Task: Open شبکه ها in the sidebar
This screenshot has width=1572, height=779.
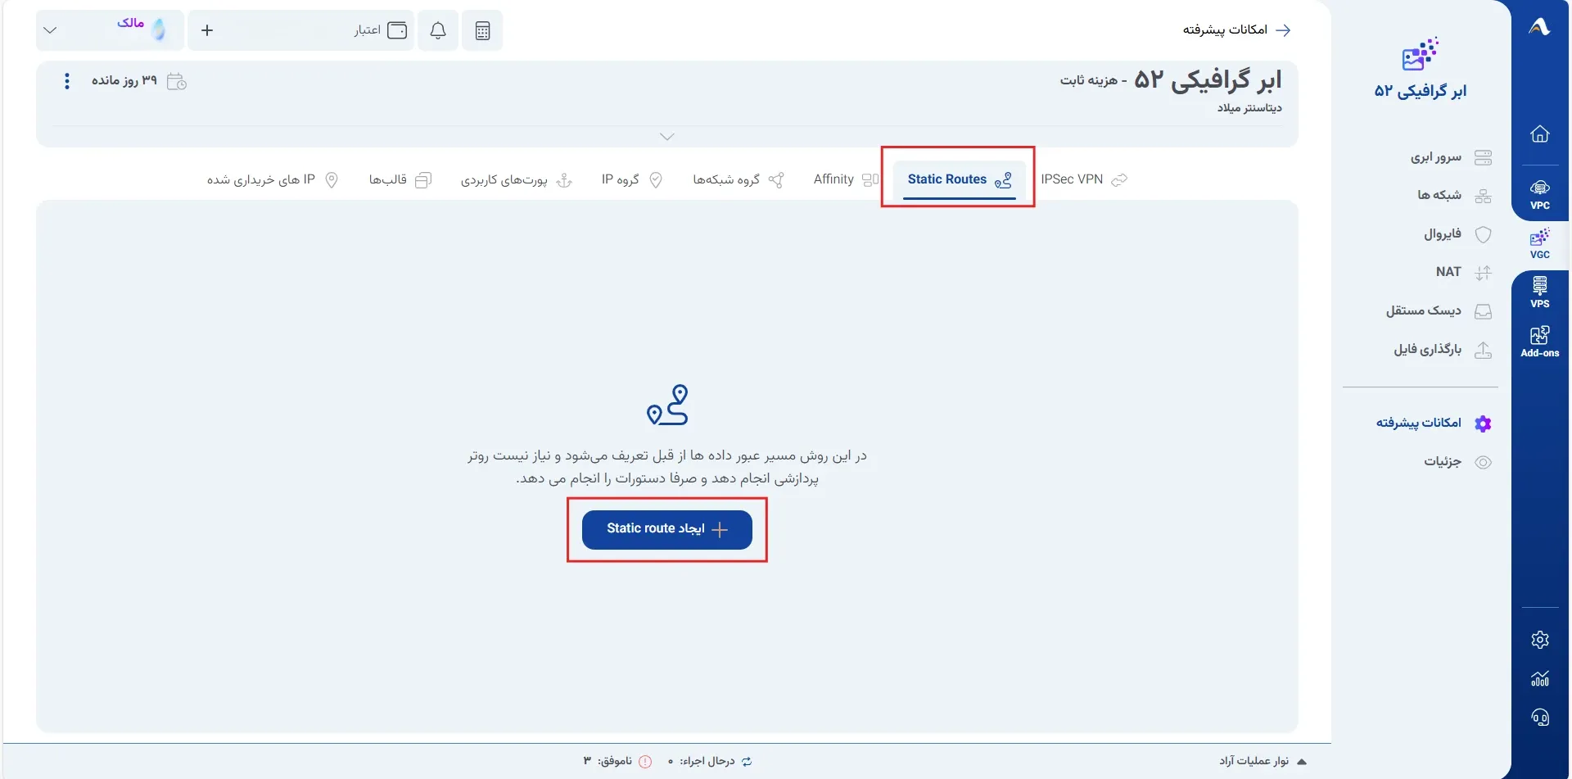Action: (1454, 195)
